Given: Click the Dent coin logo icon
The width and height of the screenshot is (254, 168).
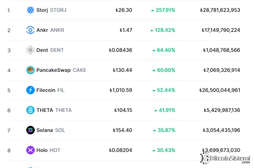Looking at the screenshot, I should coord(30,50).
